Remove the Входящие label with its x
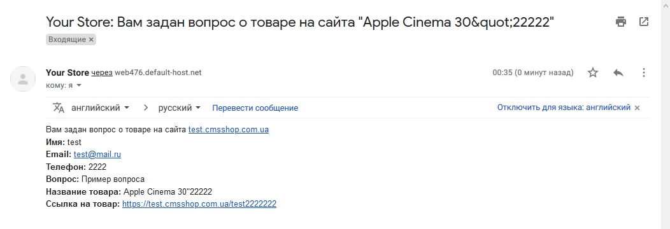This screenshot has height=229, width=670. 90,39
